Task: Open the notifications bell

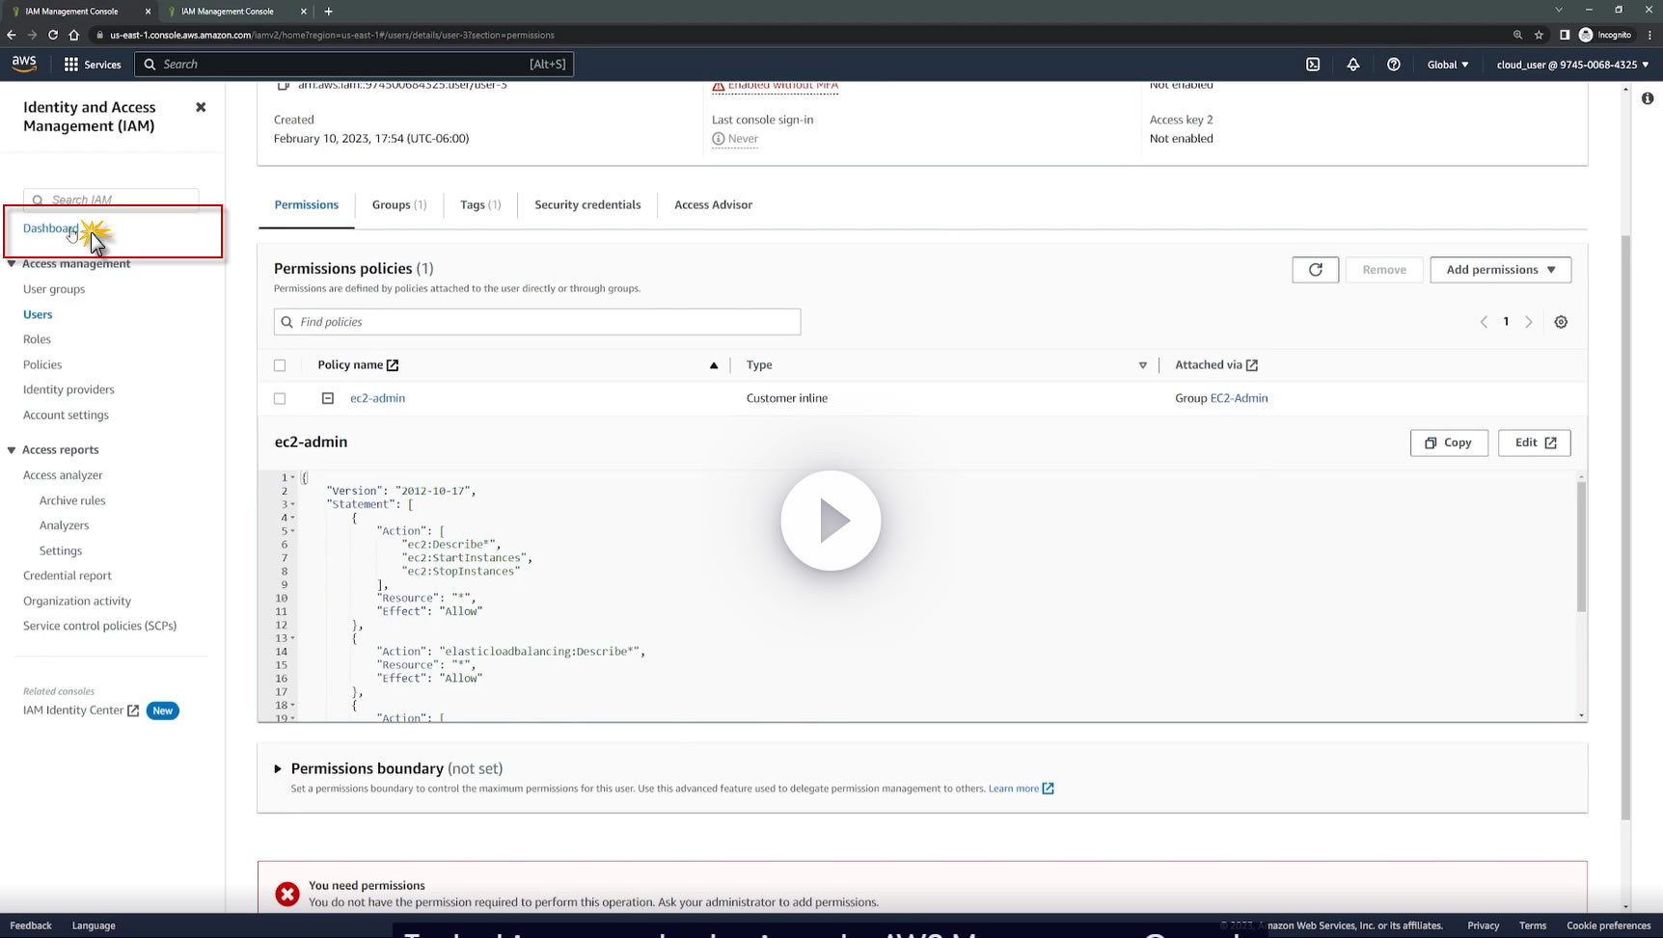Action: (x=1353, y=65)
